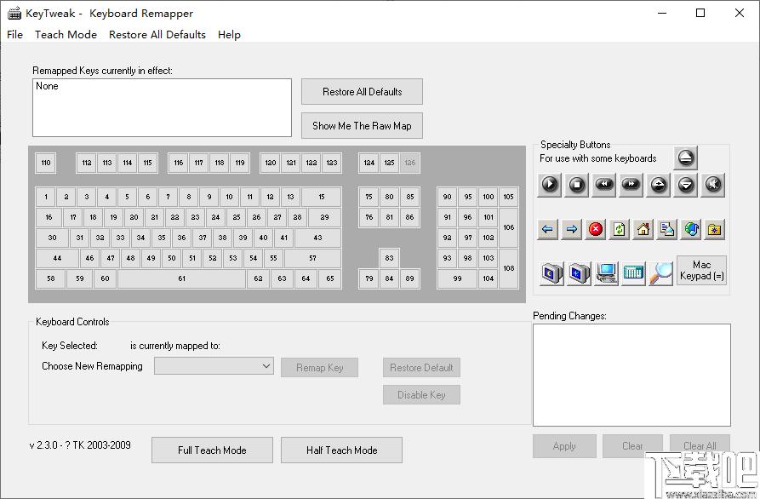The image size is (760, 499).
Task: Open the Restore All Defaults menu
Action: (x=157, y=34)
